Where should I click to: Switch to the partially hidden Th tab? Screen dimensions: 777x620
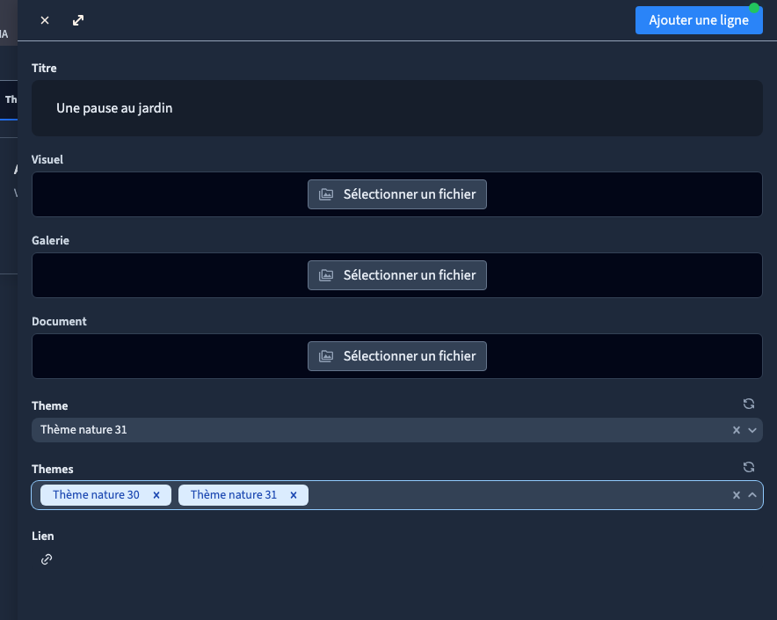[11, 99]
